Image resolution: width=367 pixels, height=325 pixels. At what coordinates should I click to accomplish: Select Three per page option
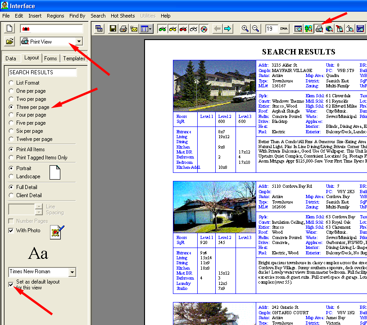[11, 107]
